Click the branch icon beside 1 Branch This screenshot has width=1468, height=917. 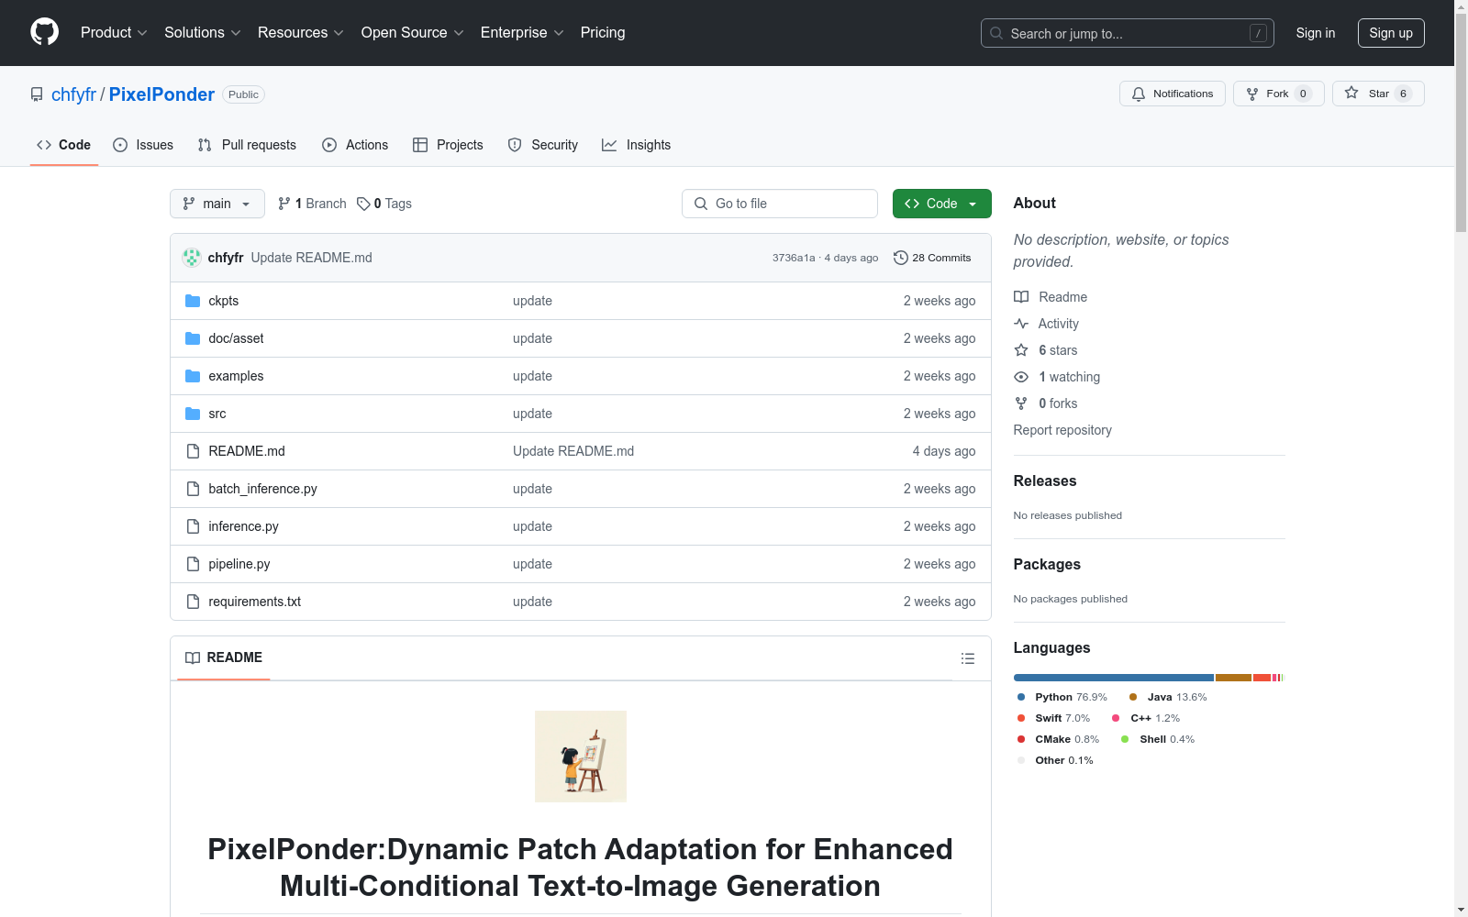coord(284,204)
